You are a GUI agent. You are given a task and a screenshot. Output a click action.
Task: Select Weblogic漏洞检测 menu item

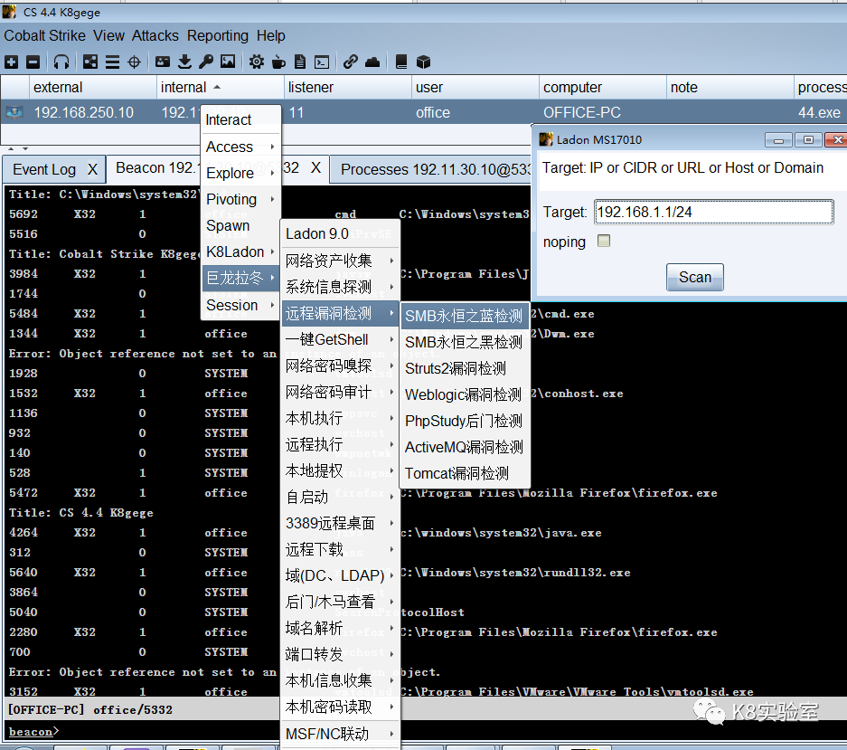pyautogui.click(x=465, y=394)
